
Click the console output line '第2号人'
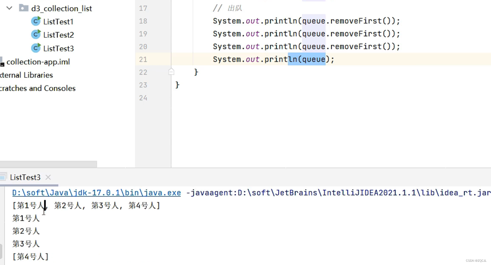point(26,231)
